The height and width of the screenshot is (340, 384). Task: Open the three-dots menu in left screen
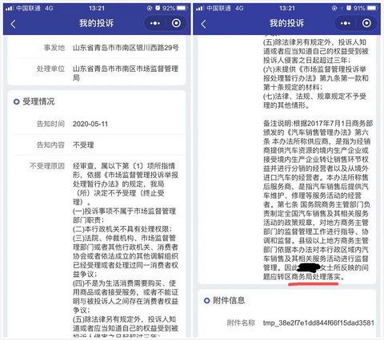[155, 23]
